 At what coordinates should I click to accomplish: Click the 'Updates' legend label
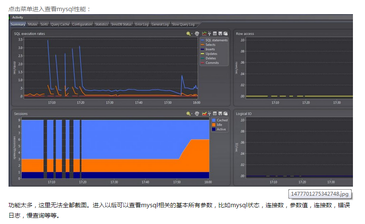[x=211, y=54]
